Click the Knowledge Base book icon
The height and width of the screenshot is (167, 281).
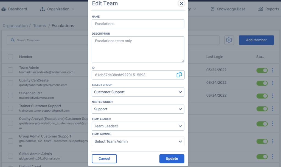coord(212,9)
